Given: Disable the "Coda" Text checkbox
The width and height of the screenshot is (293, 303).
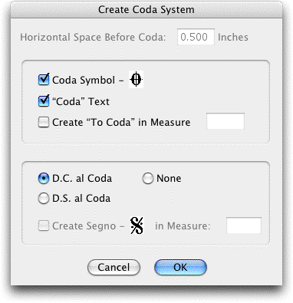Looking at the screenshot, I should (44, 100).
